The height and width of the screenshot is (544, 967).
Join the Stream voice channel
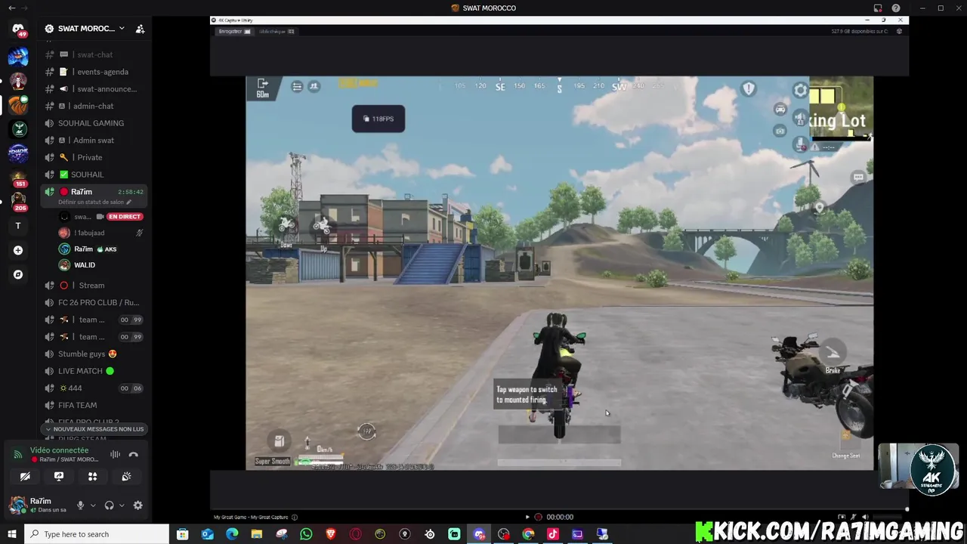pyautogui.click(x=95, y=286)
